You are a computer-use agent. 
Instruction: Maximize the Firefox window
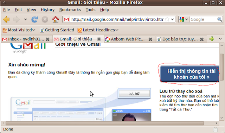213,3
